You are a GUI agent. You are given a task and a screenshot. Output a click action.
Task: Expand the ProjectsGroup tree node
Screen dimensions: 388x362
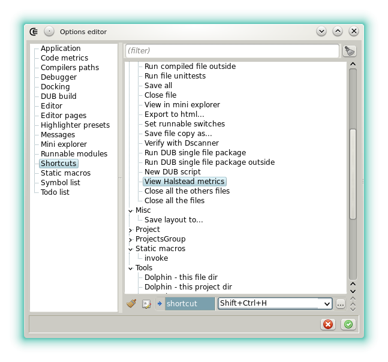click(x=131, y=239)
